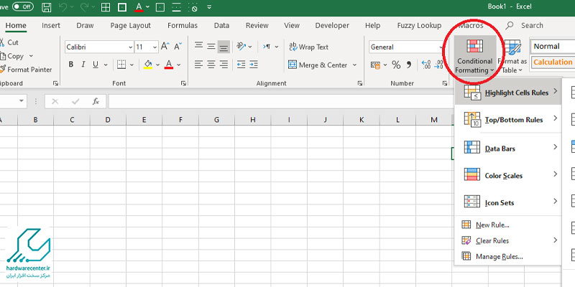575x287 pixels.
Task: Open the Insert ribbon tab
Action: pyautogui.click(x=51, y=25)
